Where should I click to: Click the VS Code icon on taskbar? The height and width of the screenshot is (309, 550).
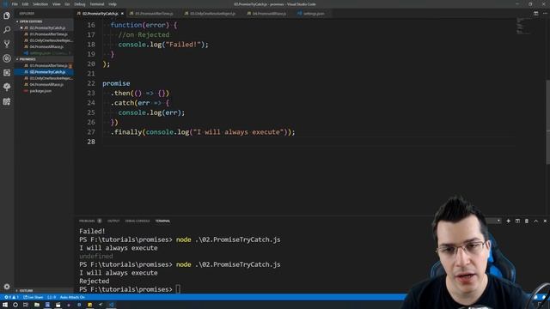click(x=111, y=305)
